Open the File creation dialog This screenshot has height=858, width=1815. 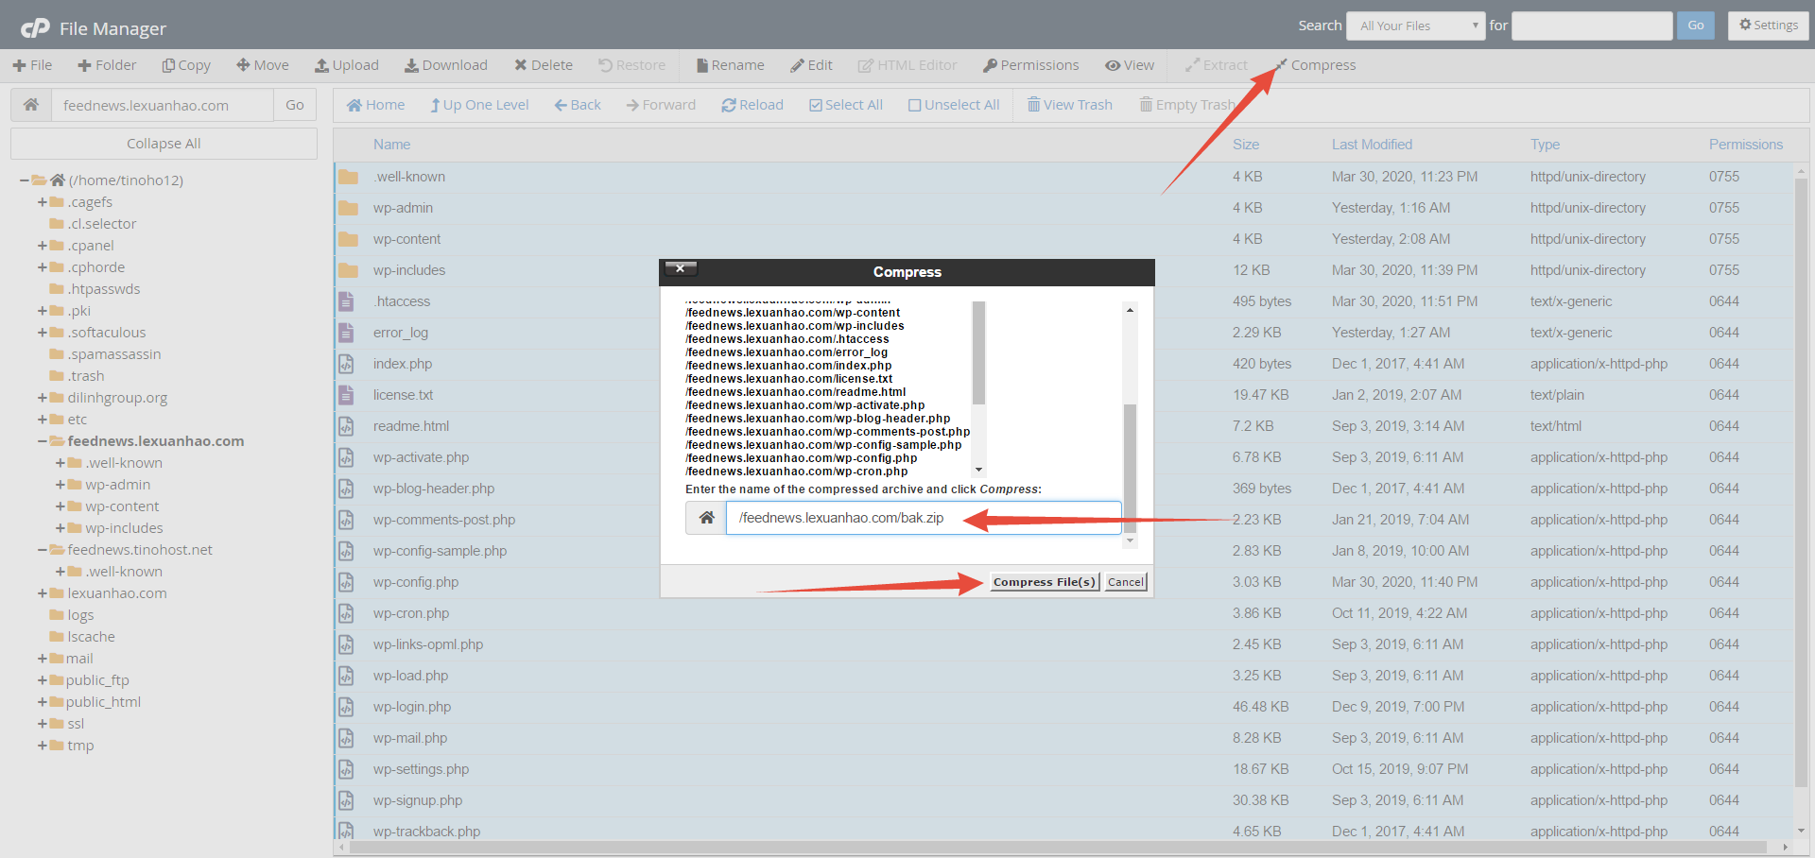(x=32, y=64)
